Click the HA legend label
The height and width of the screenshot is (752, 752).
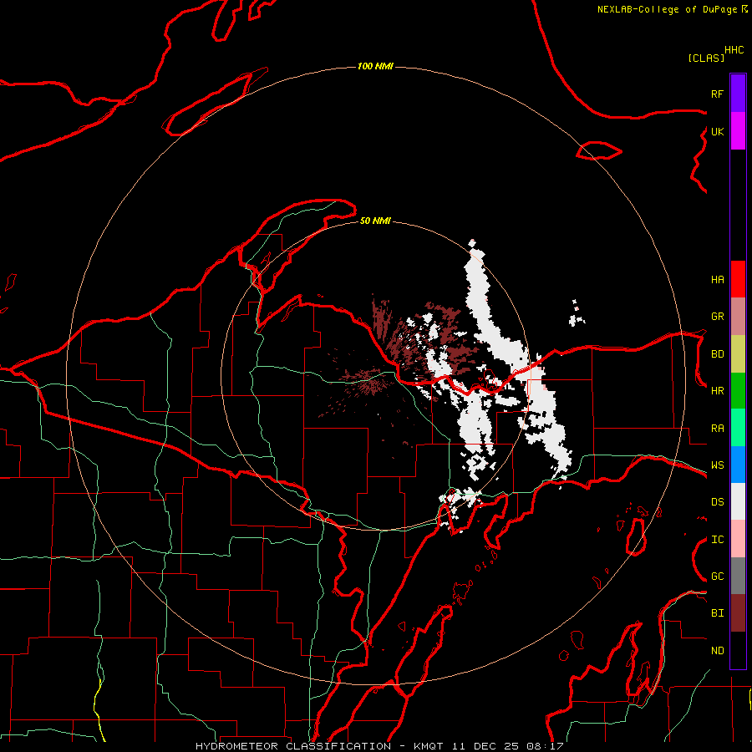point(718,280)
